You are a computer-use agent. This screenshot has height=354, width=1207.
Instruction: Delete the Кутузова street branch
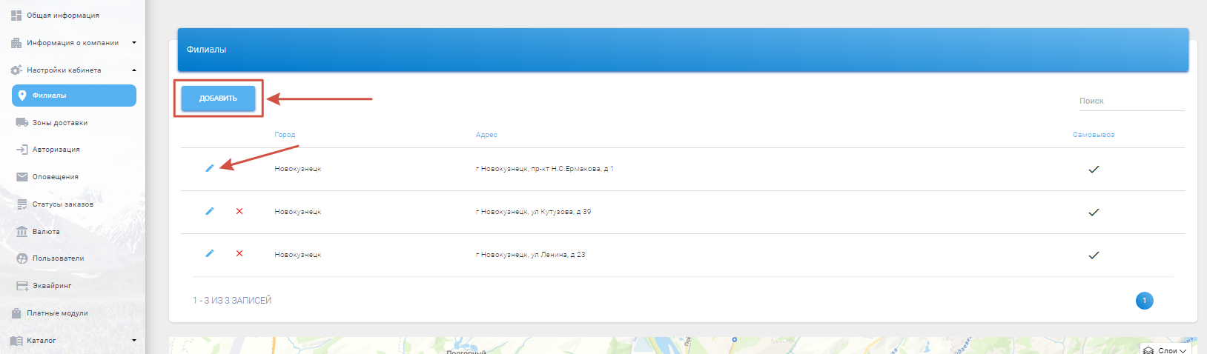coord(239,211)
